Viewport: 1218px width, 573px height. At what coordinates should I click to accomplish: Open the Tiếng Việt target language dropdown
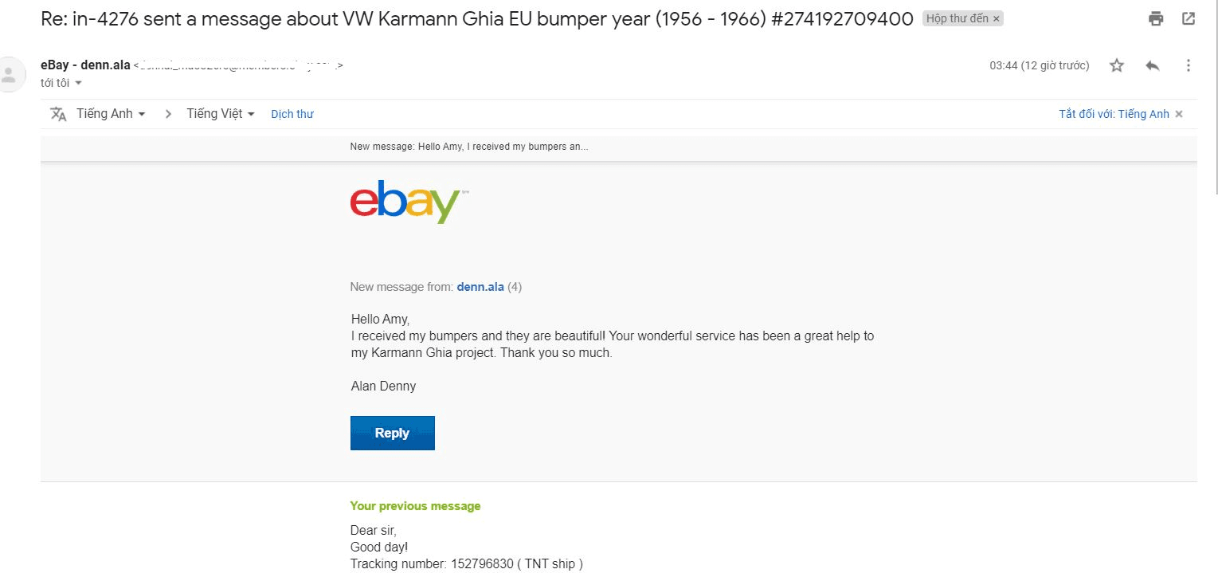221,114
